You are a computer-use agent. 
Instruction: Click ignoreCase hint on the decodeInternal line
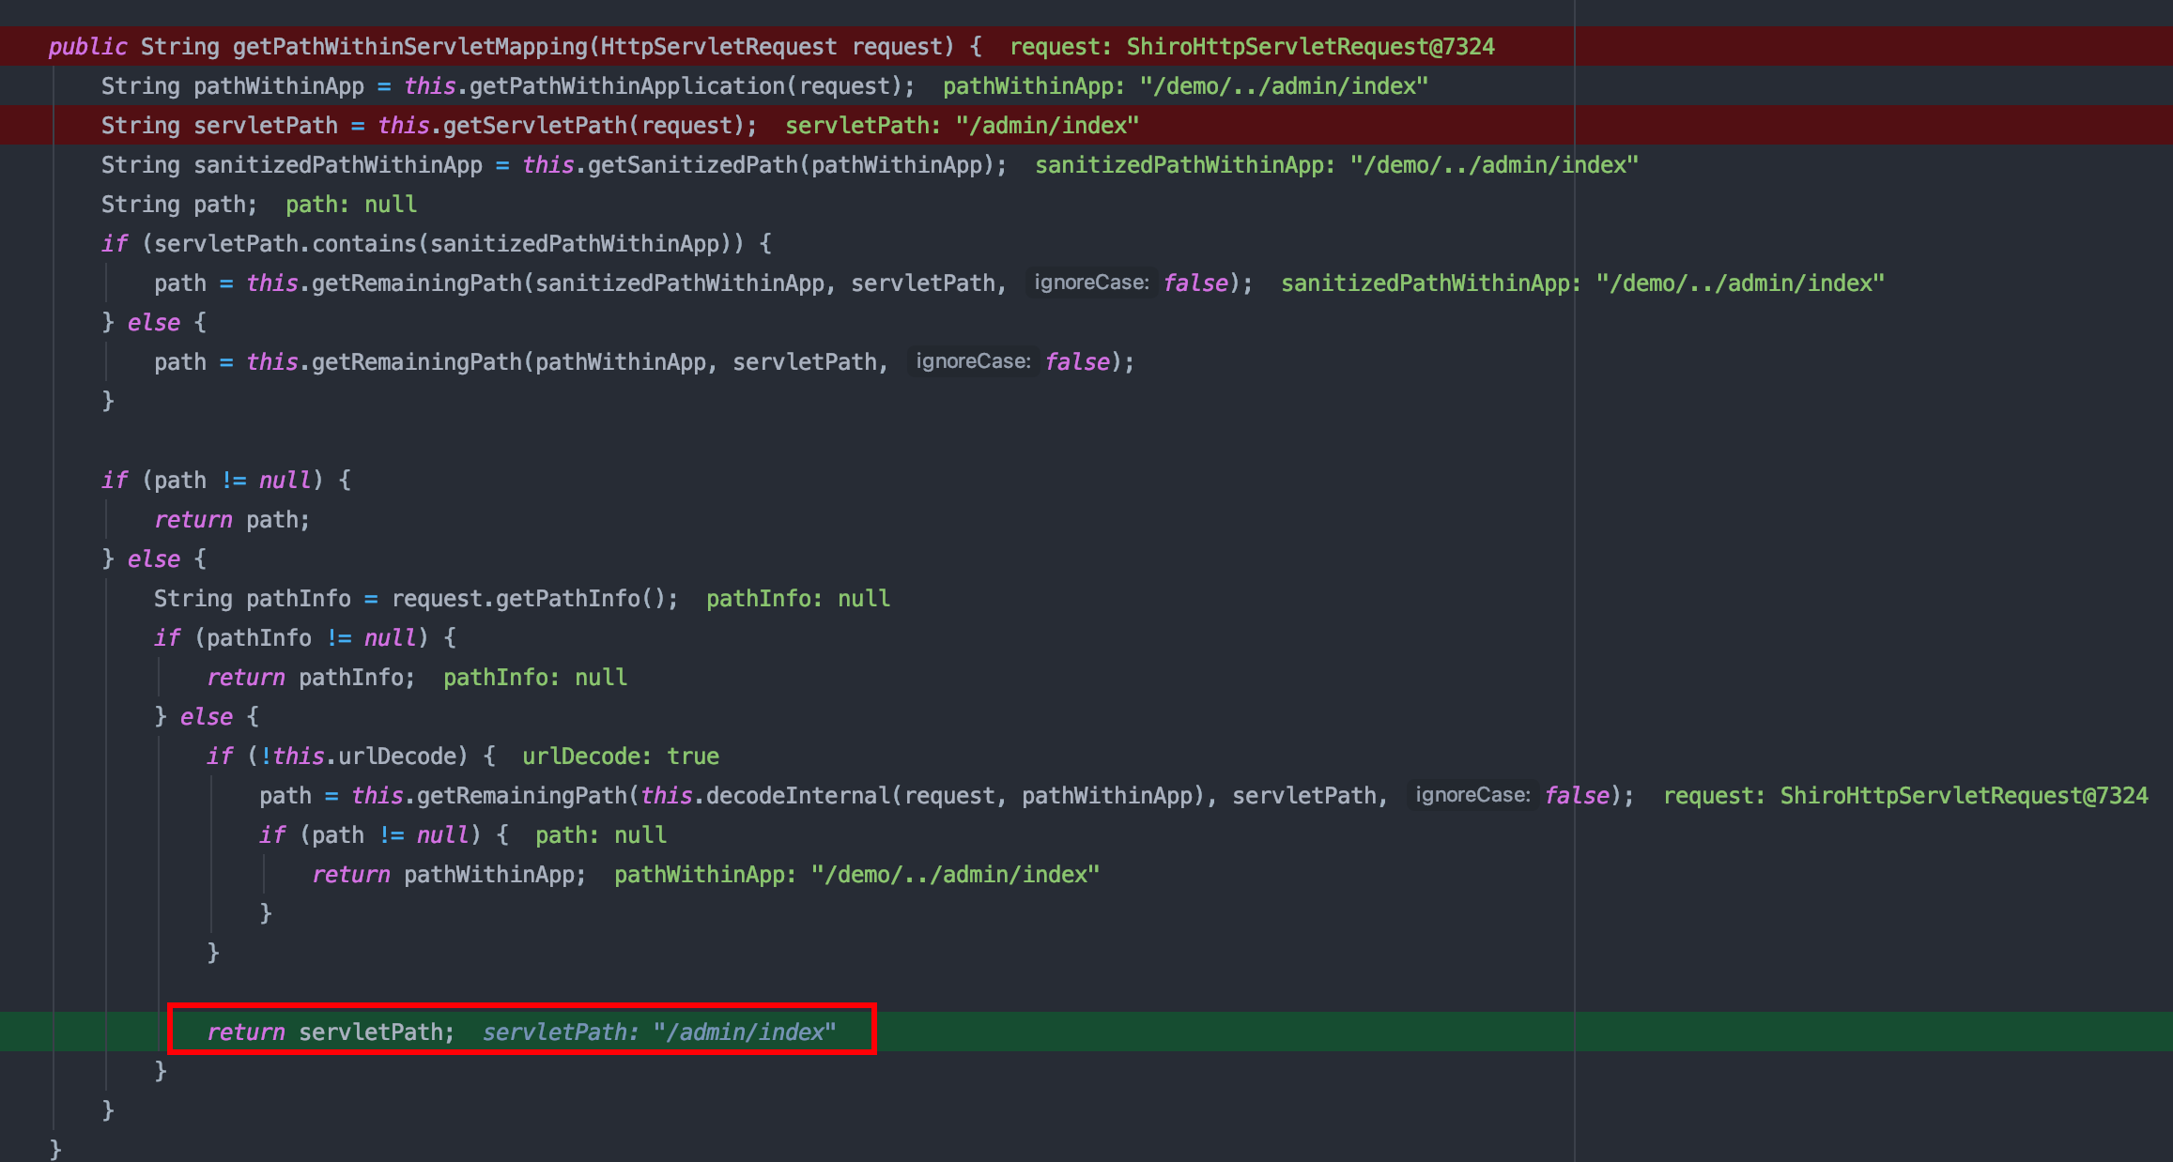[1472, 795]
